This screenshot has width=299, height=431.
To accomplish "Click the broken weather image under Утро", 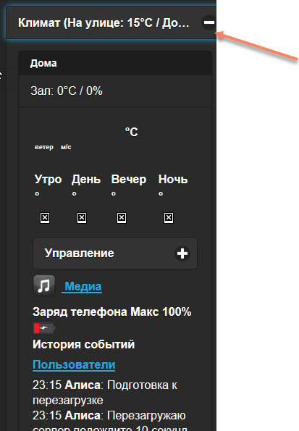I will pyautogui.click(x=45, y=218).
